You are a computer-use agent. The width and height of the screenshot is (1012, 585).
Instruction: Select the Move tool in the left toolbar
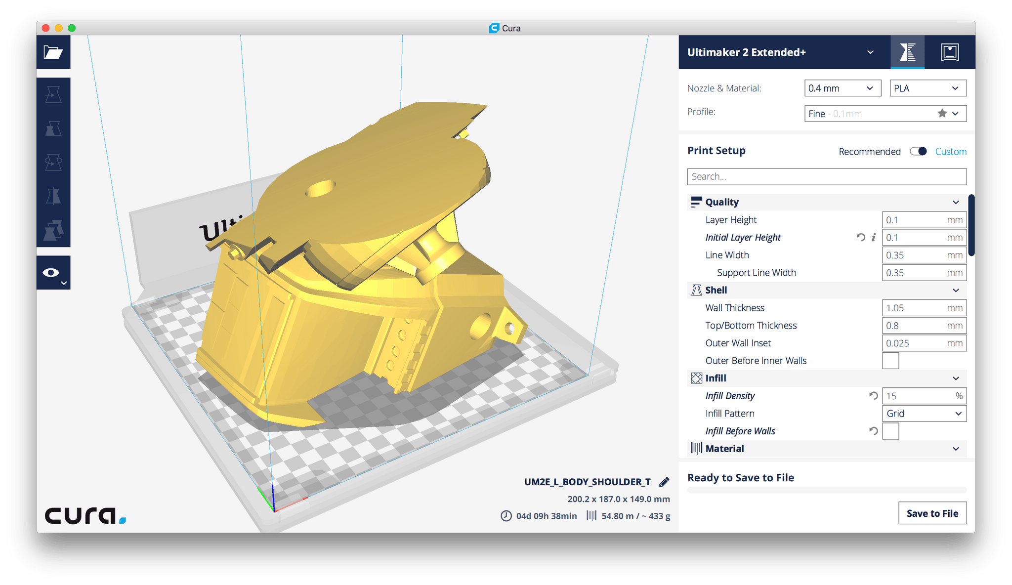[53, 95]
